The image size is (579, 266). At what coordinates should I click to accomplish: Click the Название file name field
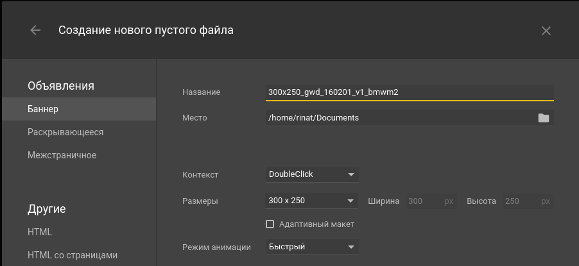[x=410, y=92]
